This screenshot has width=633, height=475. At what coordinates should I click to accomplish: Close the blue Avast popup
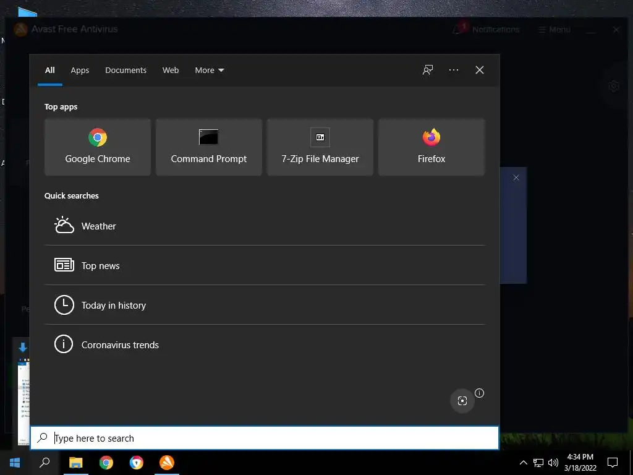point(516,178)
